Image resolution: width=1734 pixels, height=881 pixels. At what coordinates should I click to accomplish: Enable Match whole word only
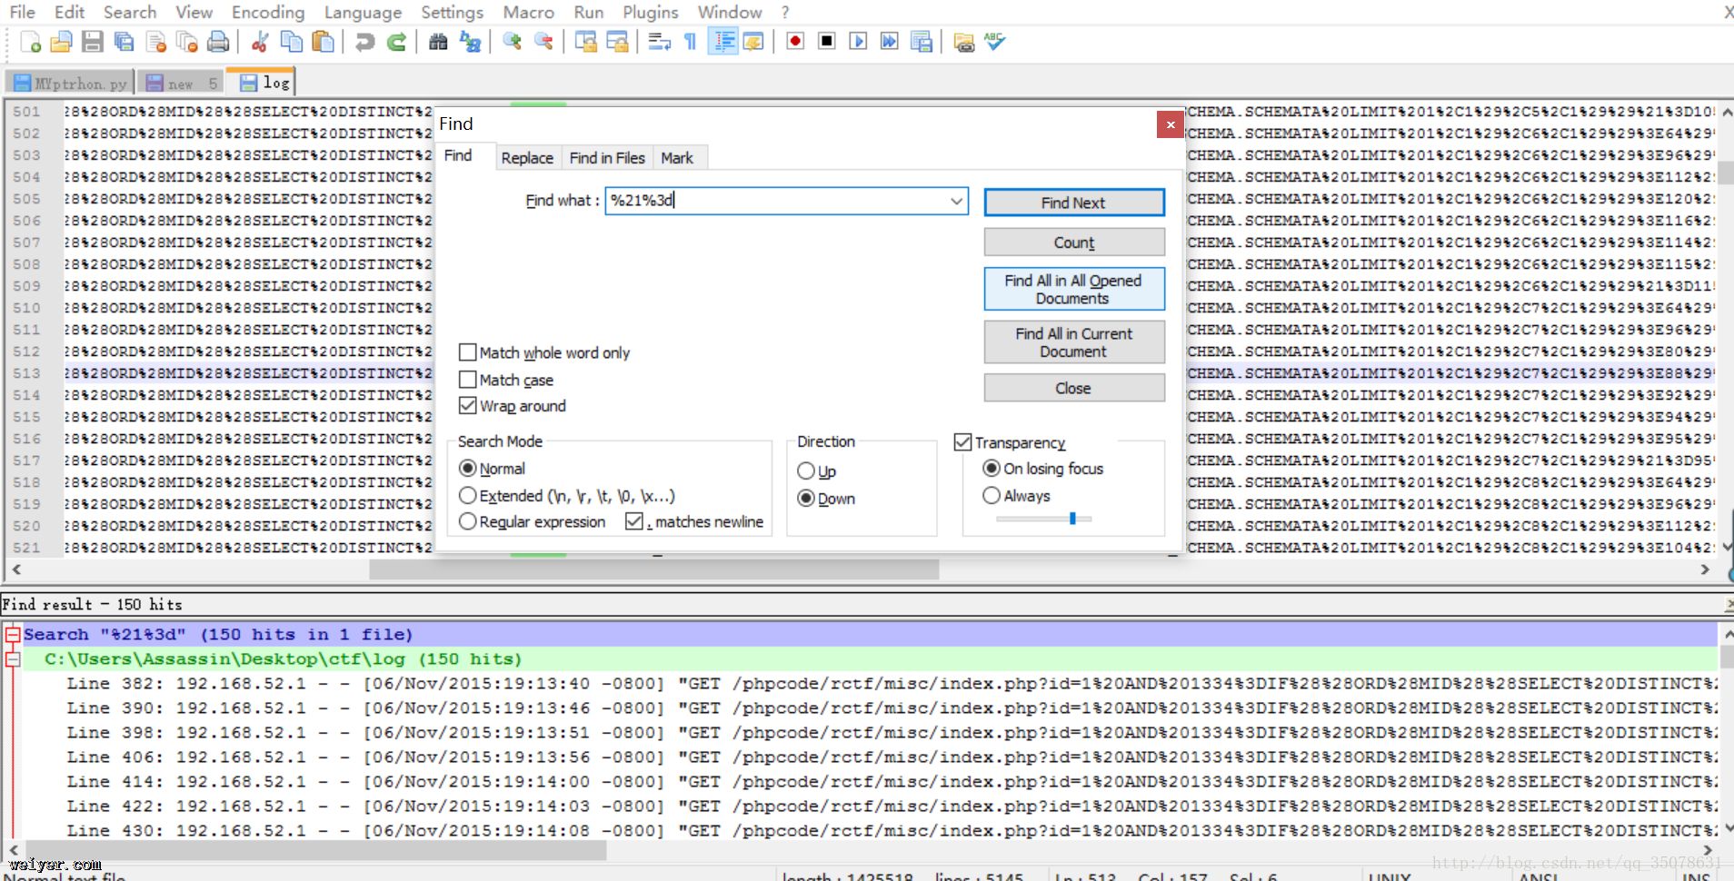point(544,352)
